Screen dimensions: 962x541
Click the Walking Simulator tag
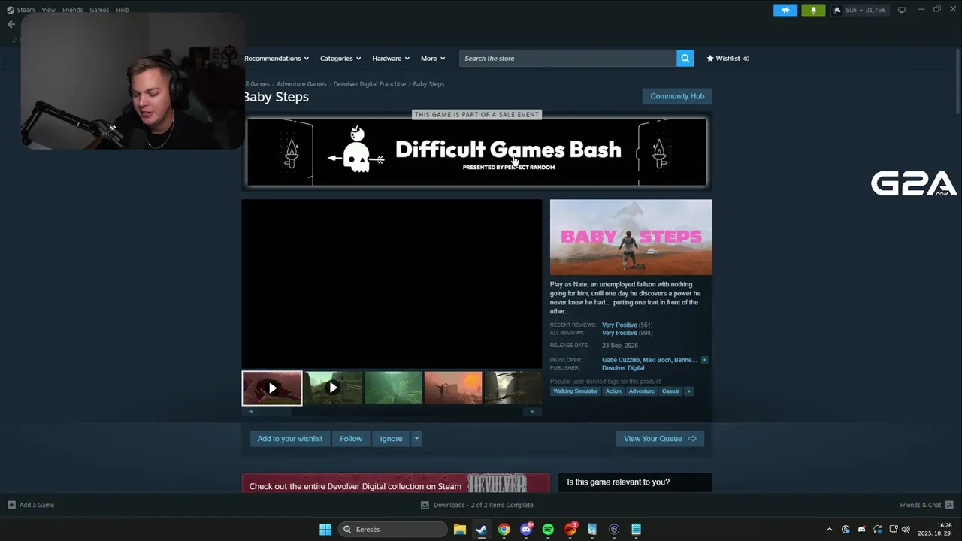[576, 391]
